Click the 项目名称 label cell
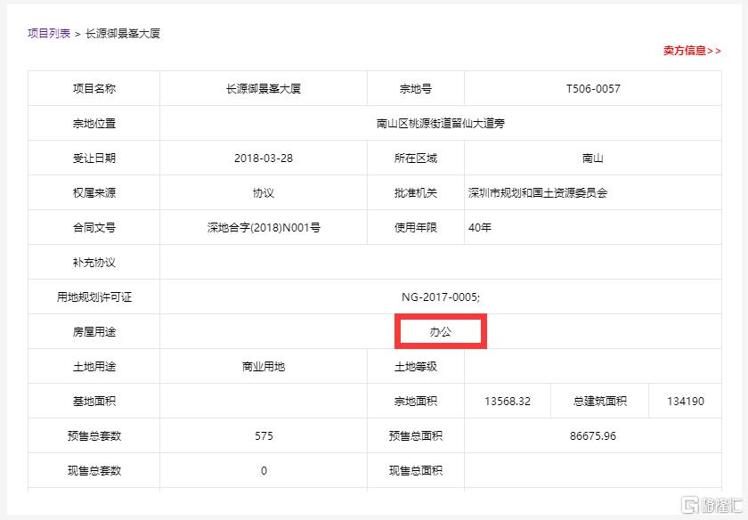 click(x=94, y=89)
